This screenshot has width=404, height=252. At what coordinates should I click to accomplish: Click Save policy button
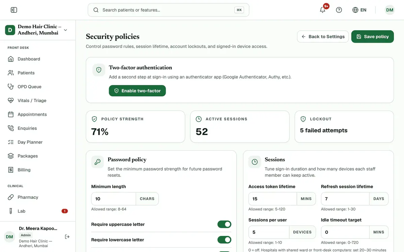pyautogui.click(x=372, y=37)
